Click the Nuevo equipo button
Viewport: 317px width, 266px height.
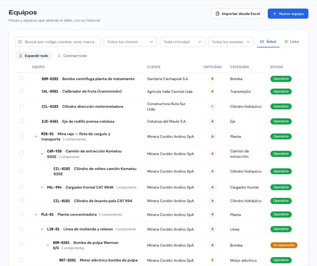coord(288,14)
